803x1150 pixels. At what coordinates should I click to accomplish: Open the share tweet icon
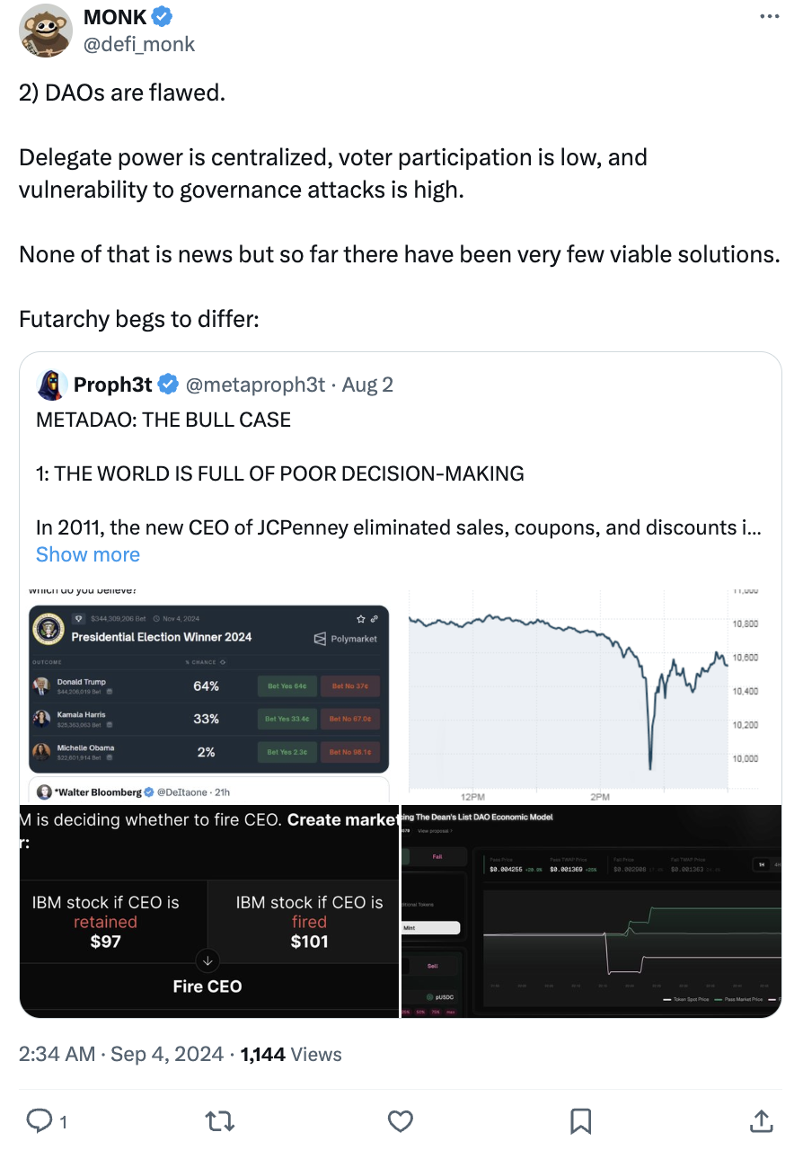click(x=760, y=1120)
